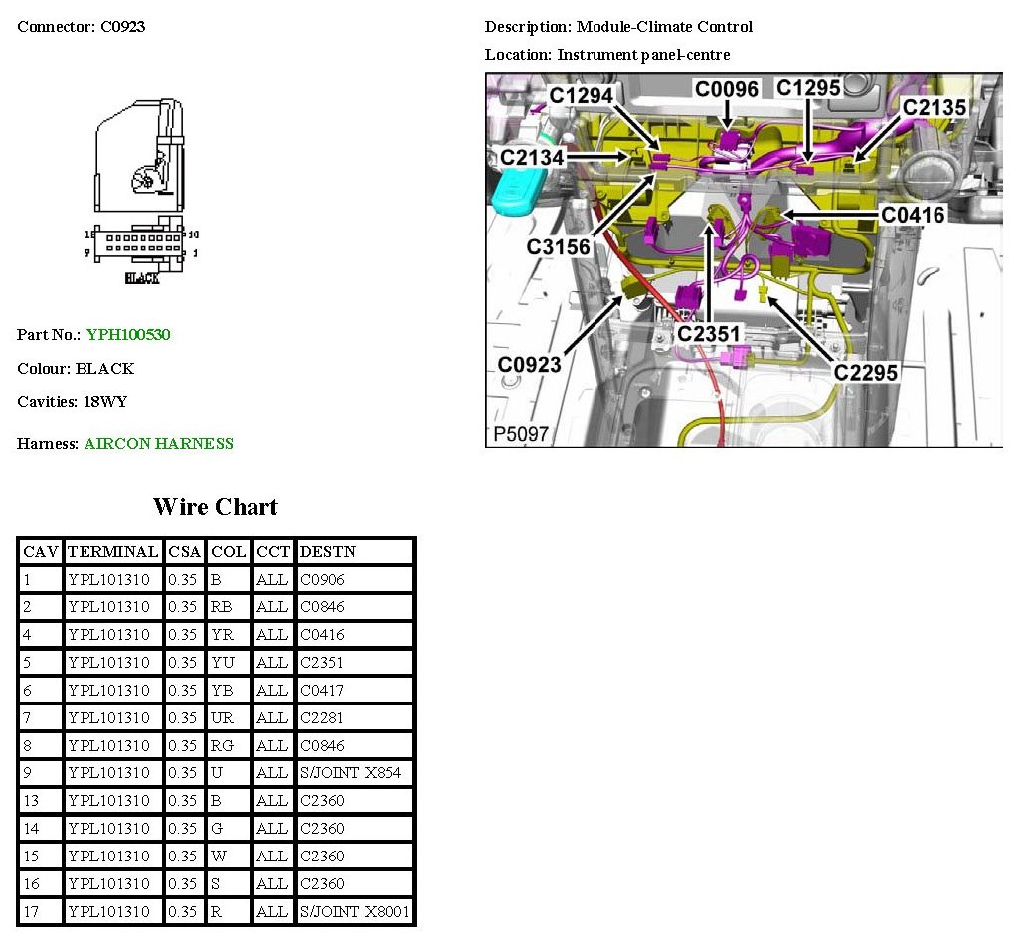Viewport: 1020px width, 936px height.
Task: Select the C2135 callout label
Action: click(934, 107)
